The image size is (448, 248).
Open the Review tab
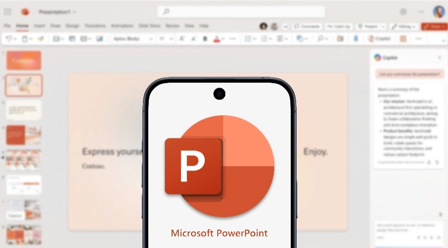click(172, 26)
